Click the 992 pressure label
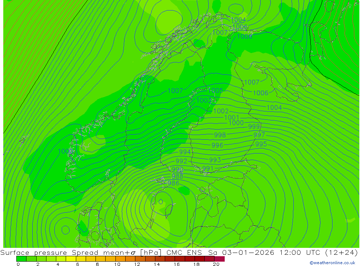 click(x=181, y=161)
